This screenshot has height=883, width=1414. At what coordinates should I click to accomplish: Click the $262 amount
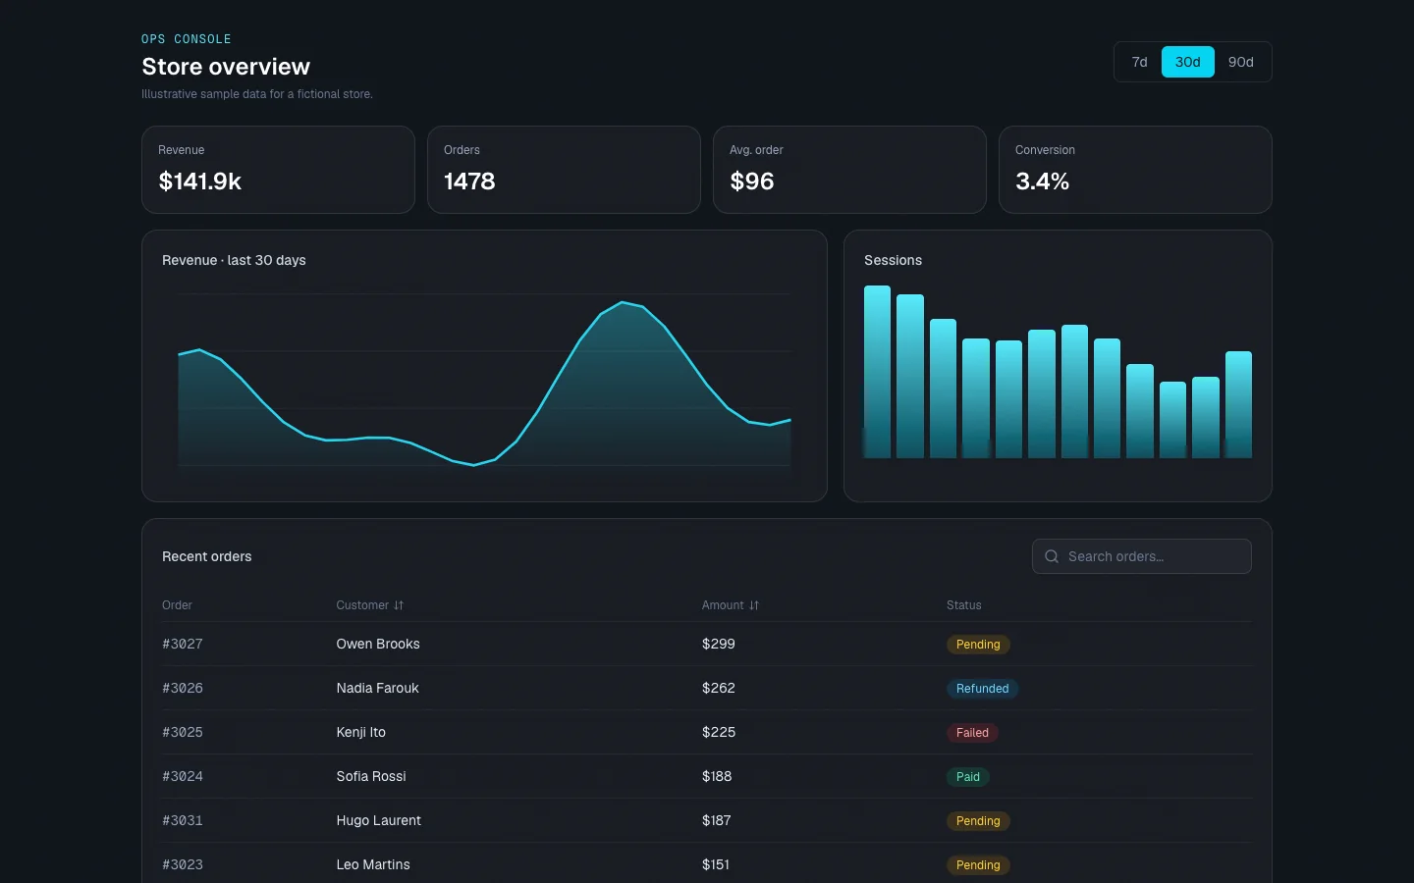[719, 688]
